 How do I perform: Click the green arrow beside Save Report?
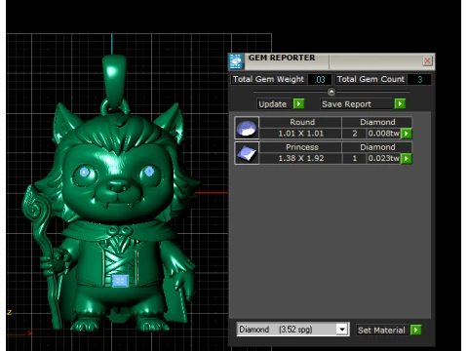400,104
